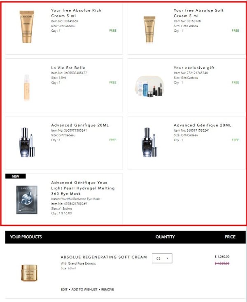Open the 'La Vie Est Belle' title
The width and height of the screenshot is (247, 302).
(x=68, y=68)
